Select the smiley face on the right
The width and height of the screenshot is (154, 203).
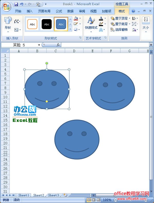[112, 91]
